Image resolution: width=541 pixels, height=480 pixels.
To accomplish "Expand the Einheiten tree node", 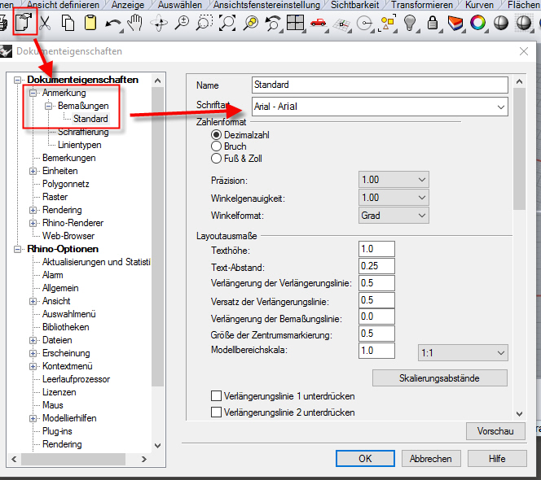I will click(33, 171).
